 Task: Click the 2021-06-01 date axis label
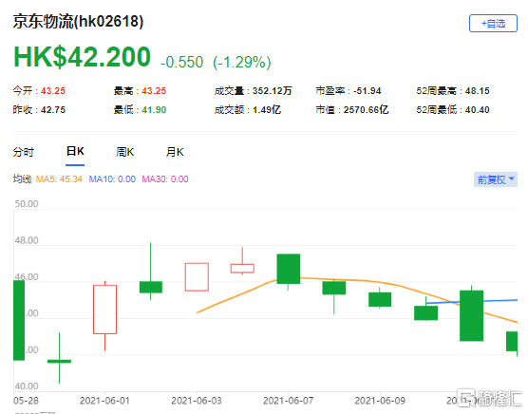pos(104,401)
